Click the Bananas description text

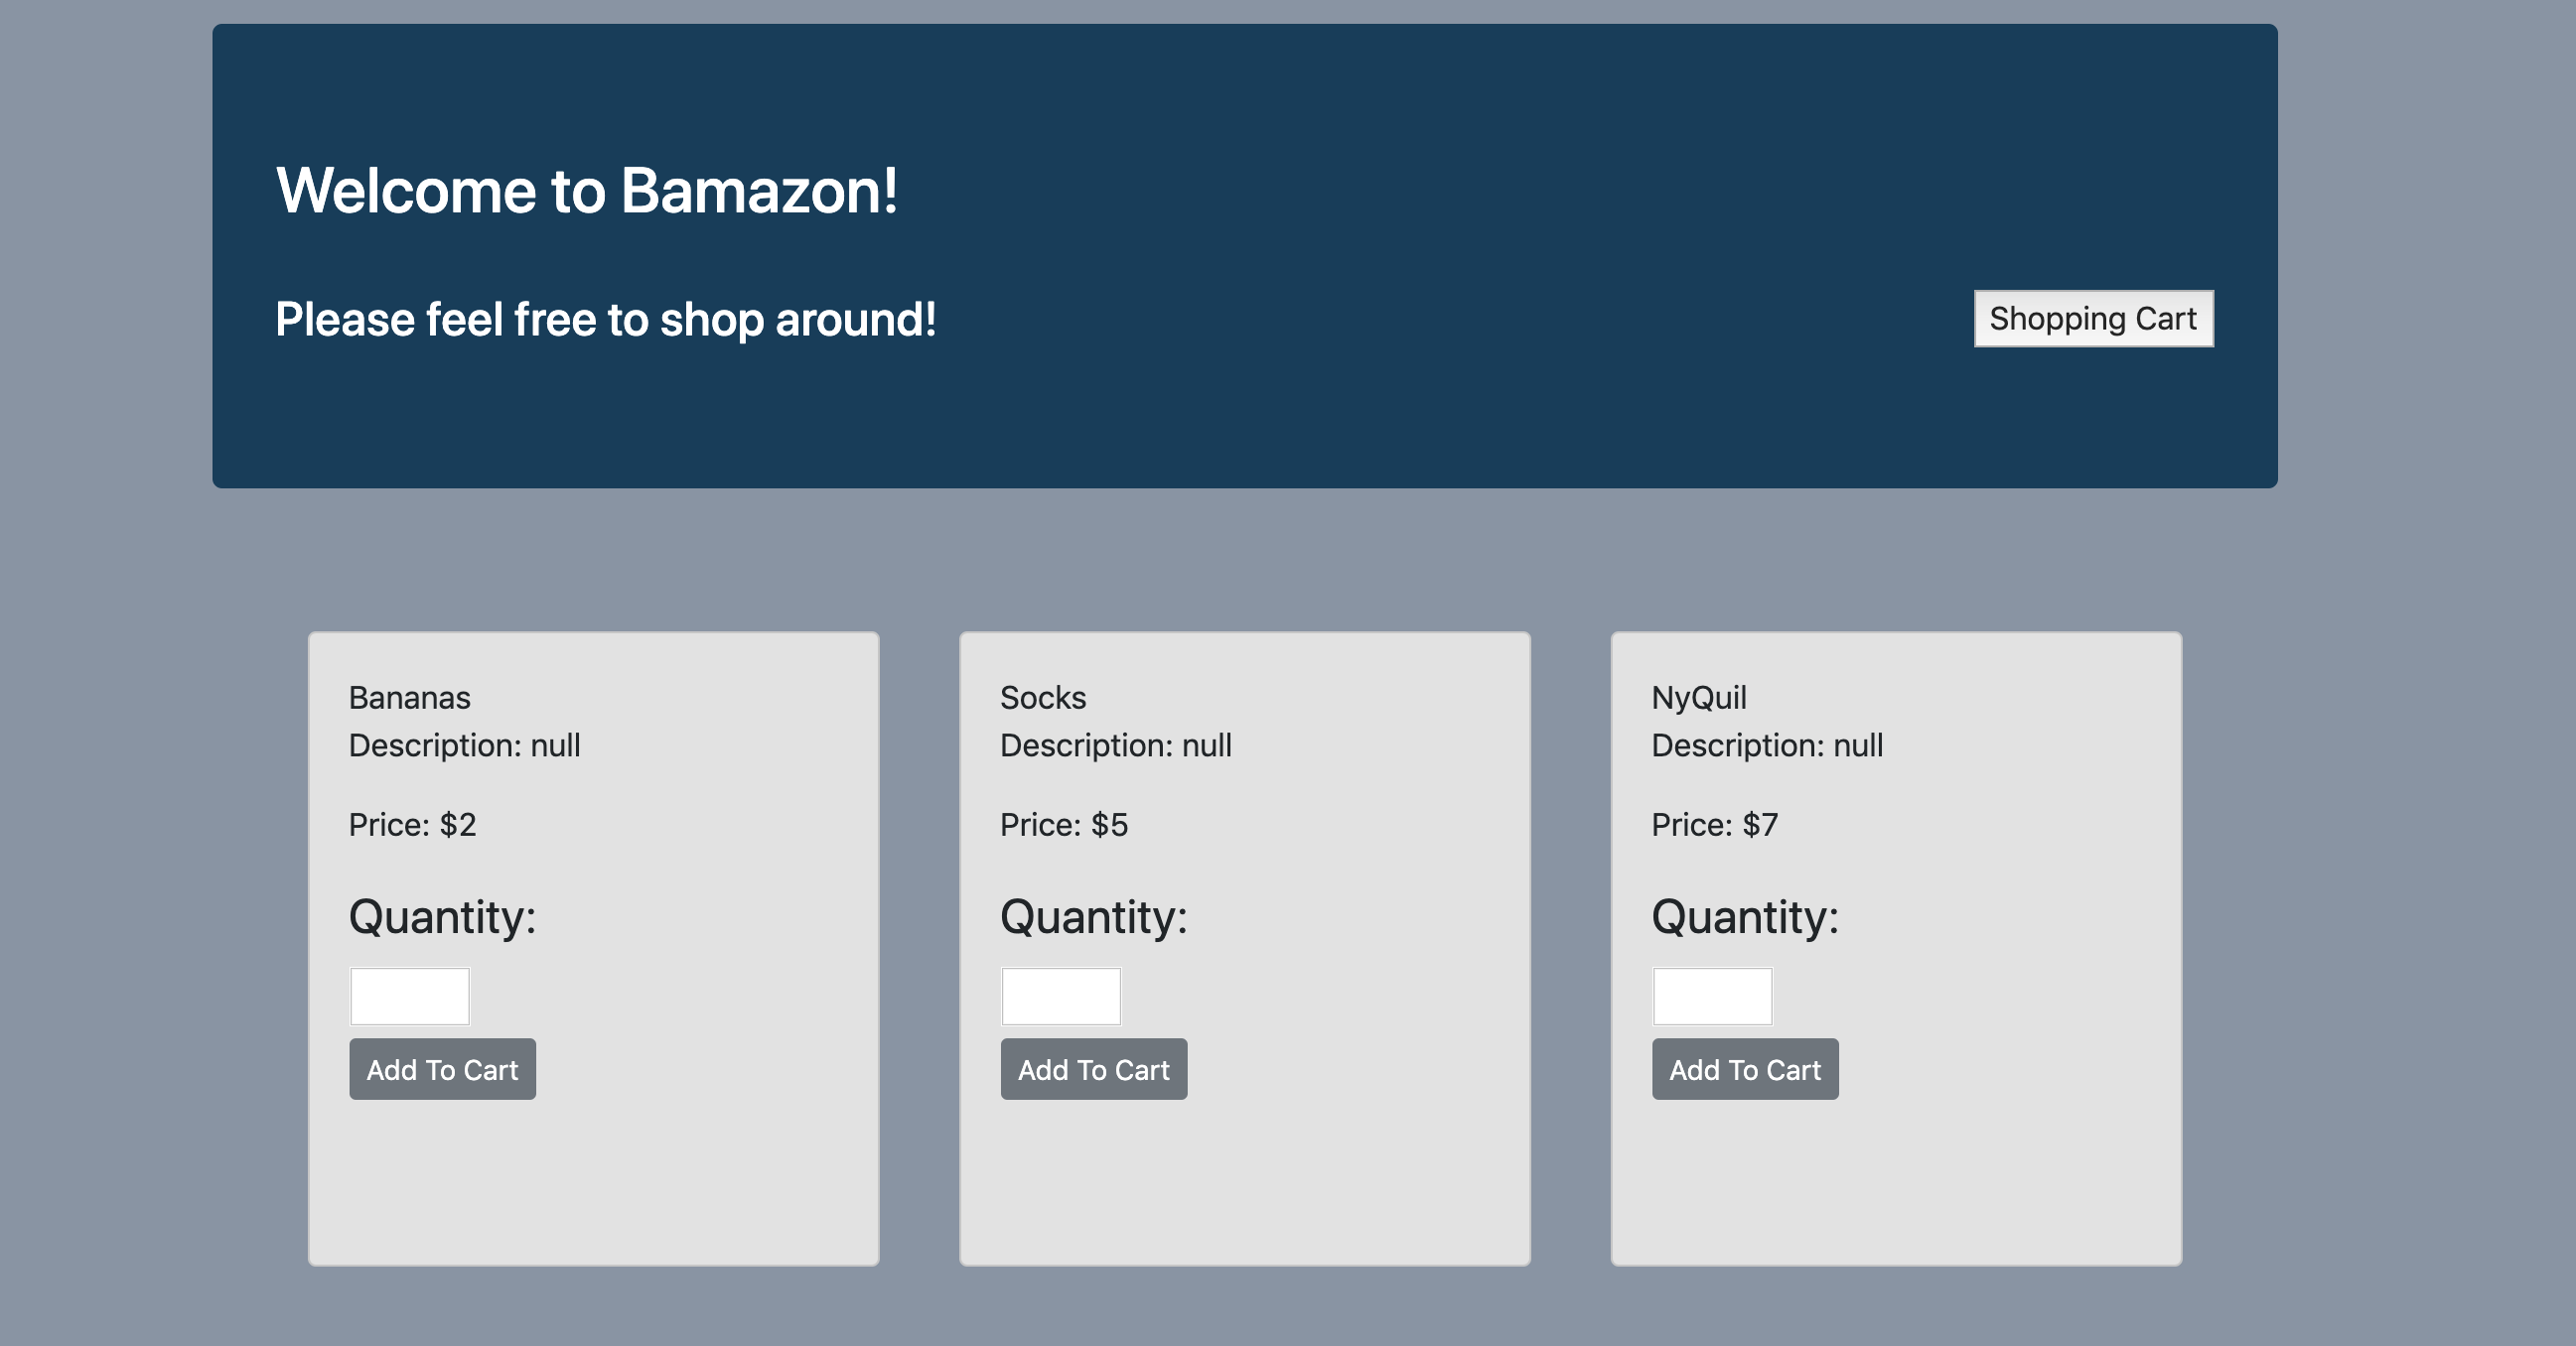pyautogui.click(x=464, y=745)
